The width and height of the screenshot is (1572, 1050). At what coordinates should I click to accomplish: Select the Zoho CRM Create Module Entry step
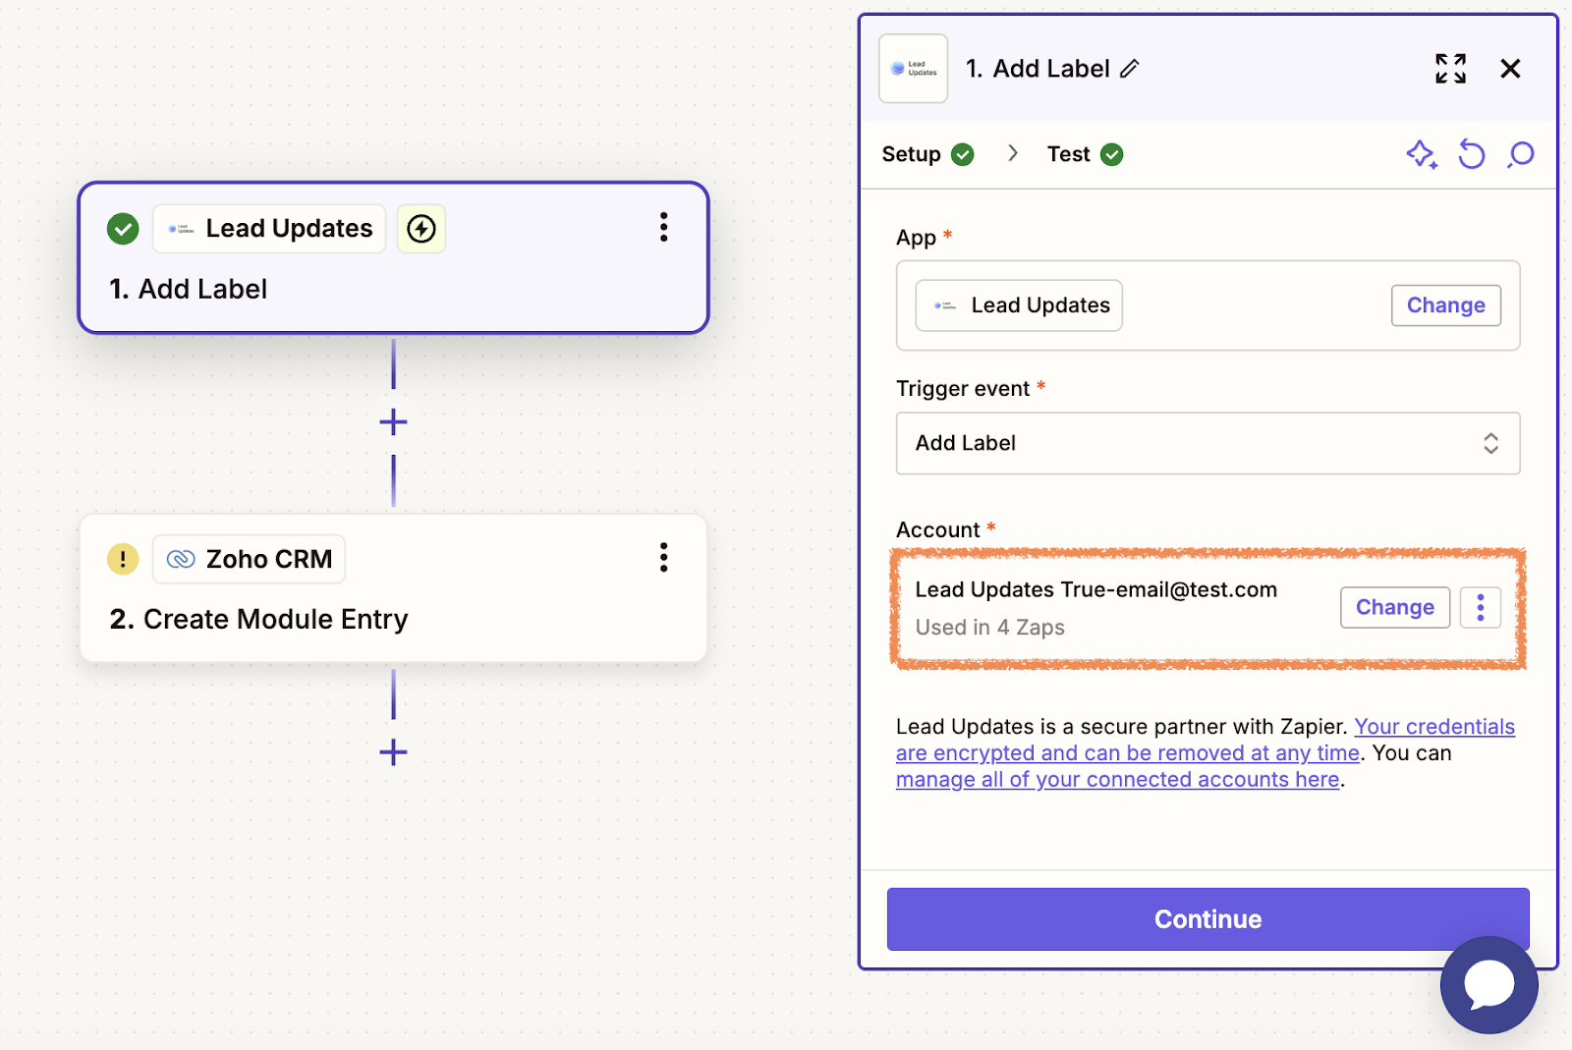(x=393, y=617)
